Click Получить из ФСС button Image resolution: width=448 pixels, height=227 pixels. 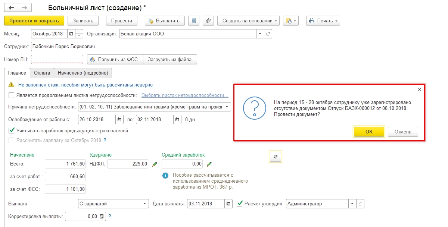click(x=115, y=59)
